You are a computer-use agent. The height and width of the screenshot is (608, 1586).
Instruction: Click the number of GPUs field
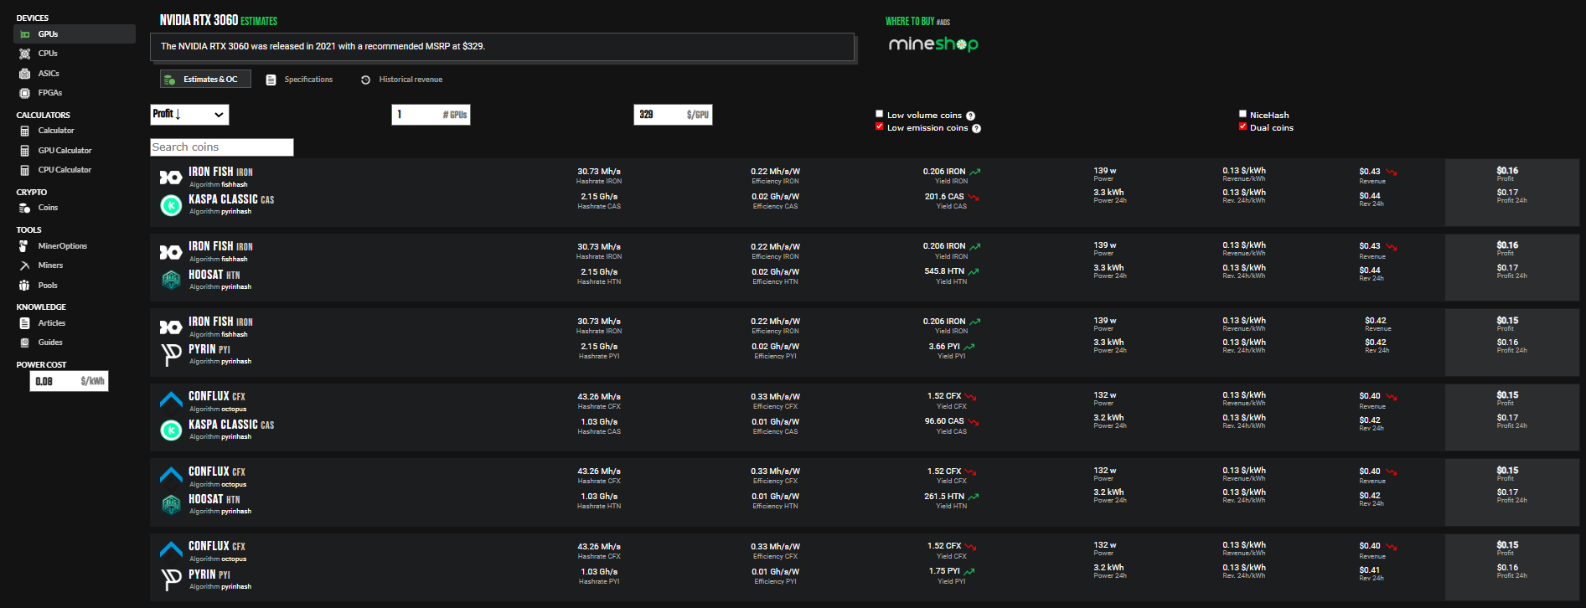click(x=417, y=115)
